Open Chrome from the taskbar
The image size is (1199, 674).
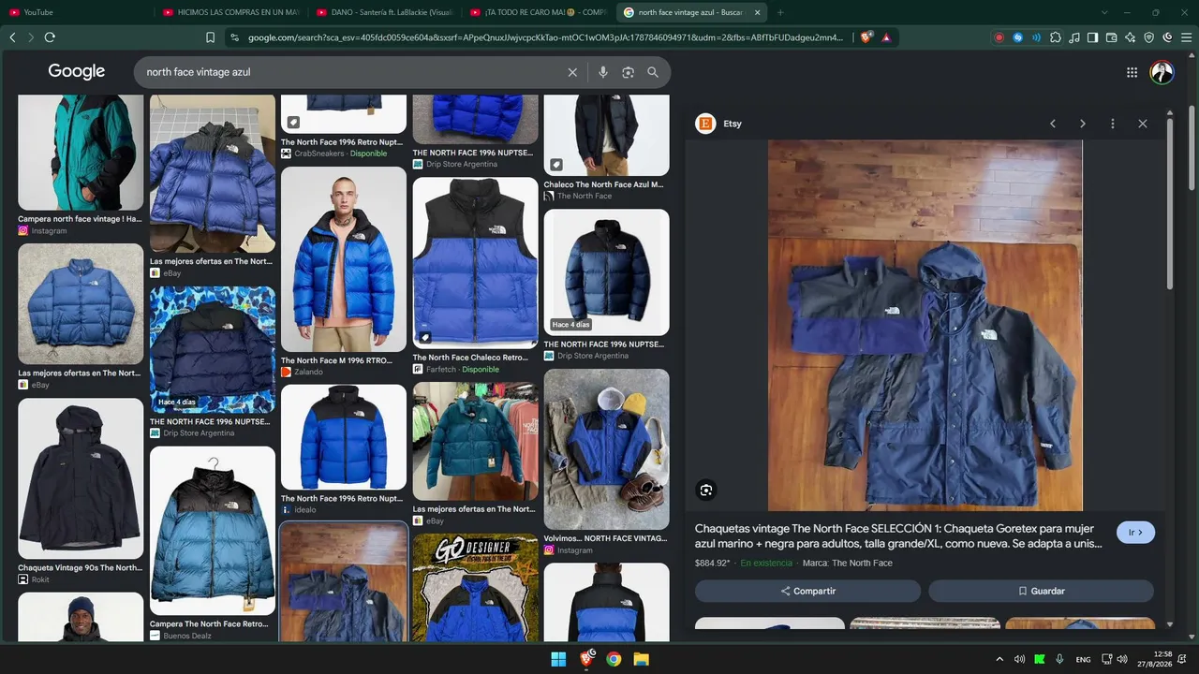[x=614, y=659]
